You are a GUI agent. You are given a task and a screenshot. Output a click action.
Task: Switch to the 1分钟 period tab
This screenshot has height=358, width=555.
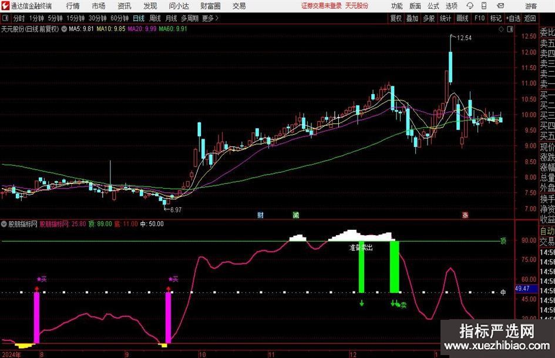[36, 18]
